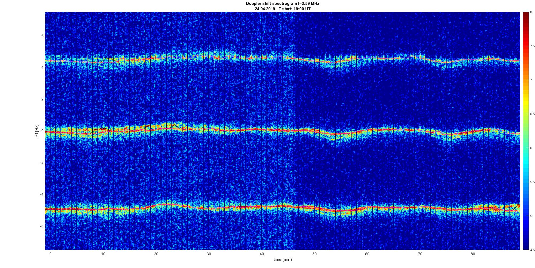Click the y-axis tick label '-6'
535x268 pixels.
[x=42, y=226]
